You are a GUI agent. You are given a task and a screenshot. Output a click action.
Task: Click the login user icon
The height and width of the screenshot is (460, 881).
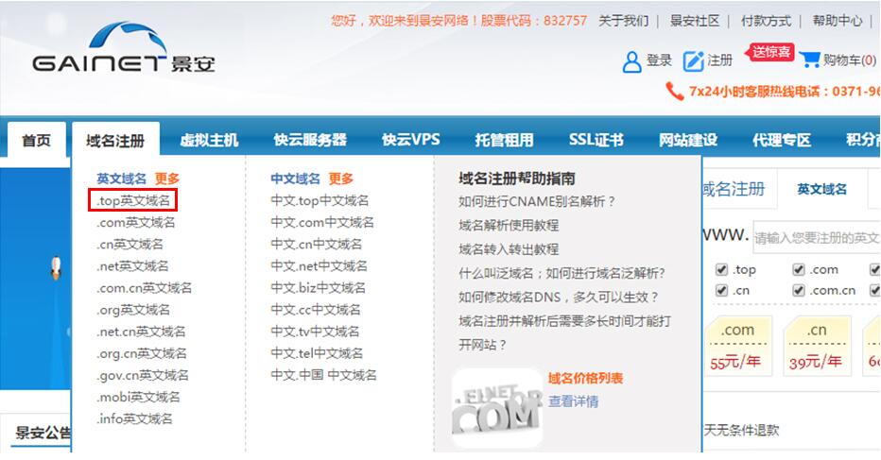(x=631, y=61)
